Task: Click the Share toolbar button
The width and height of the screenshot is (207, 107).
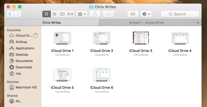Action: click(95, 14)
